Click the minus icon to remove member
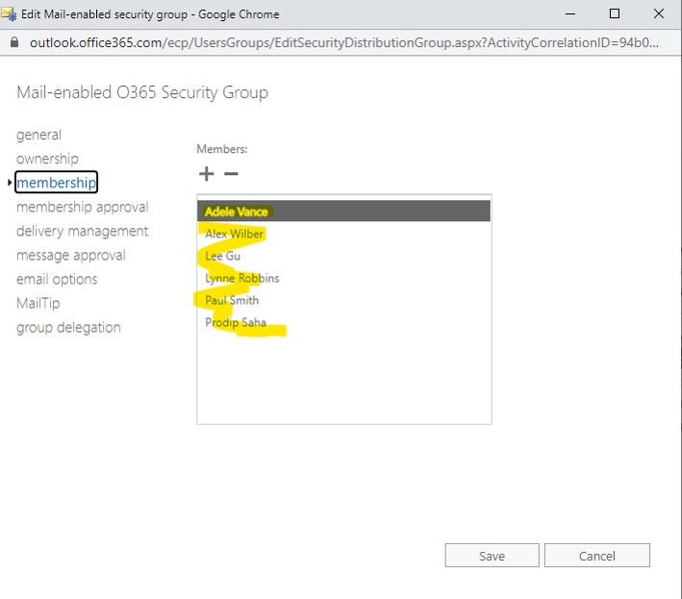The image size is (682, 599). point(231,174)
